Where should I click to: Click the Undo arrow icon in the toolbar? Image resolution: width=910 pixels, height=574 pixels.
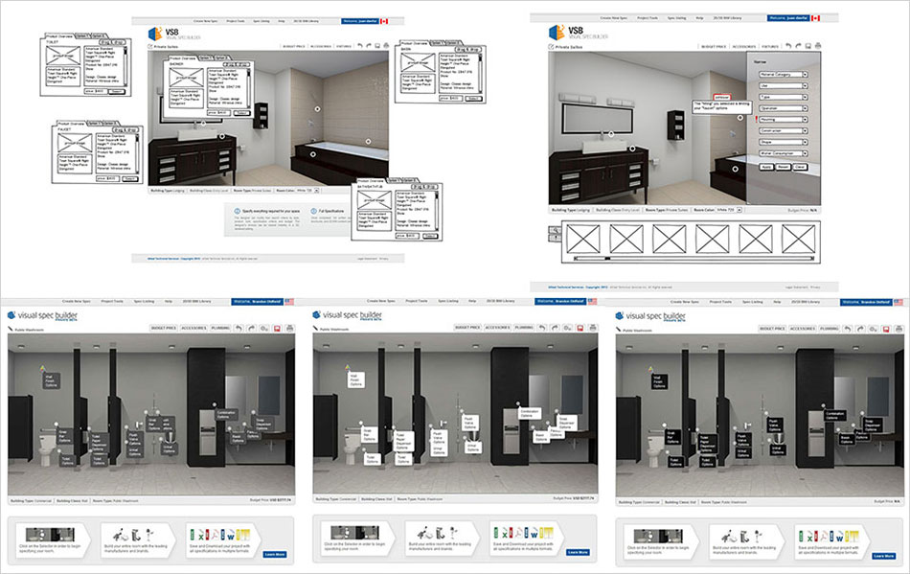788,45
